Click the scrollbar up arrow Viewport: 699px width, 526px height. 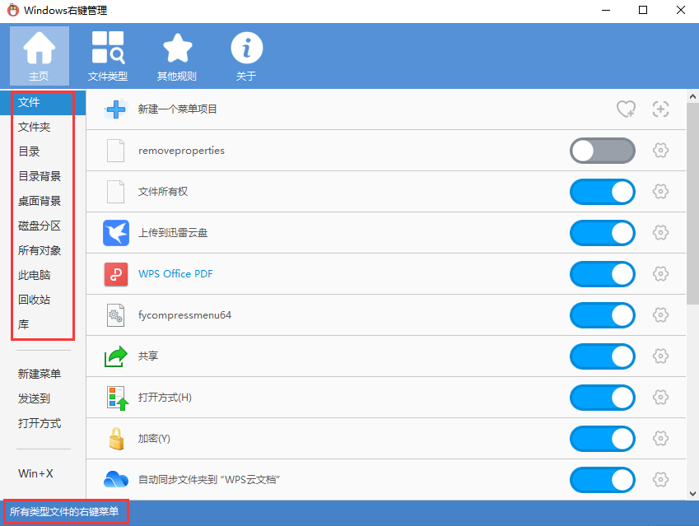click(x=692, y=96)
